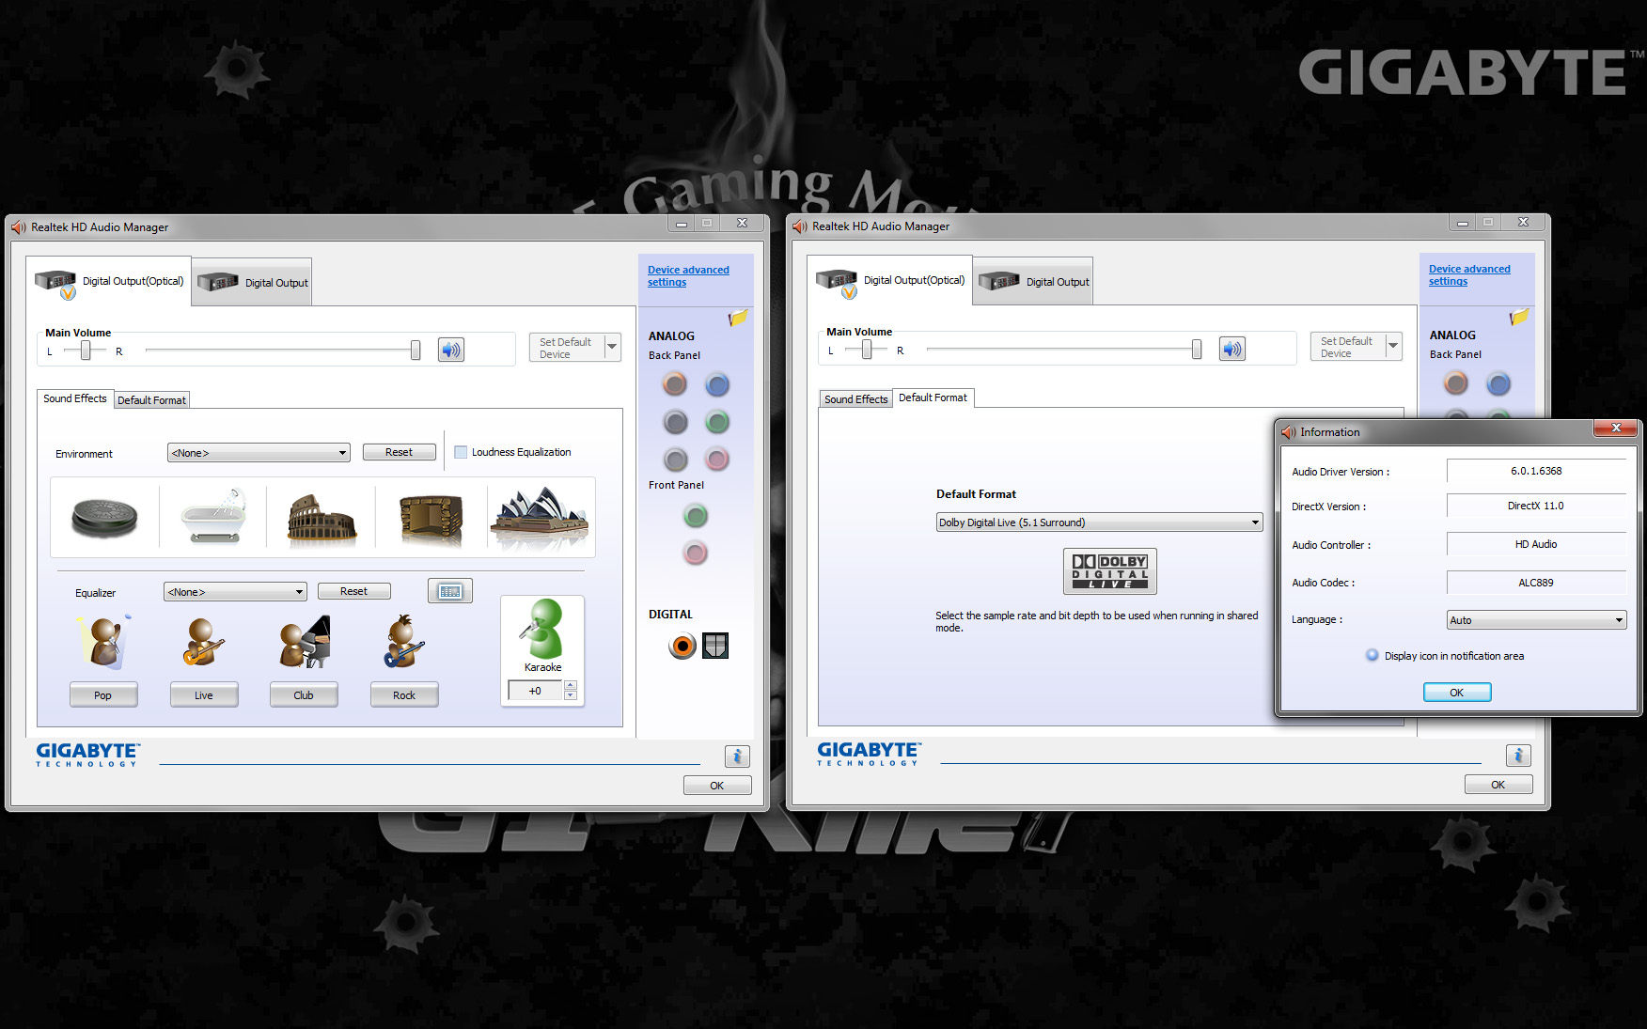Click the green Karaoke singer icon
The image size is (1647, 1029).
(x=542, y=629)
